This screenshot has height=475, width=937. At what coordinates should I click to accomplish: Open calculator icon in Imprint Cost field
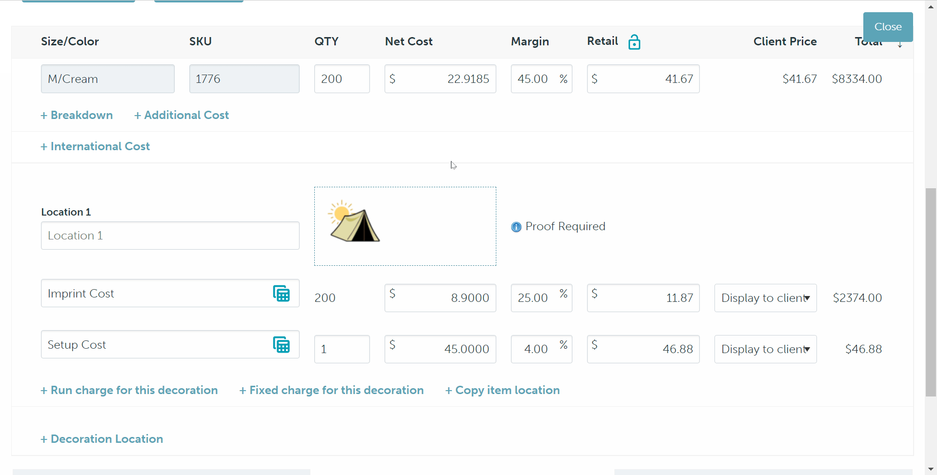tap(281, 294)
